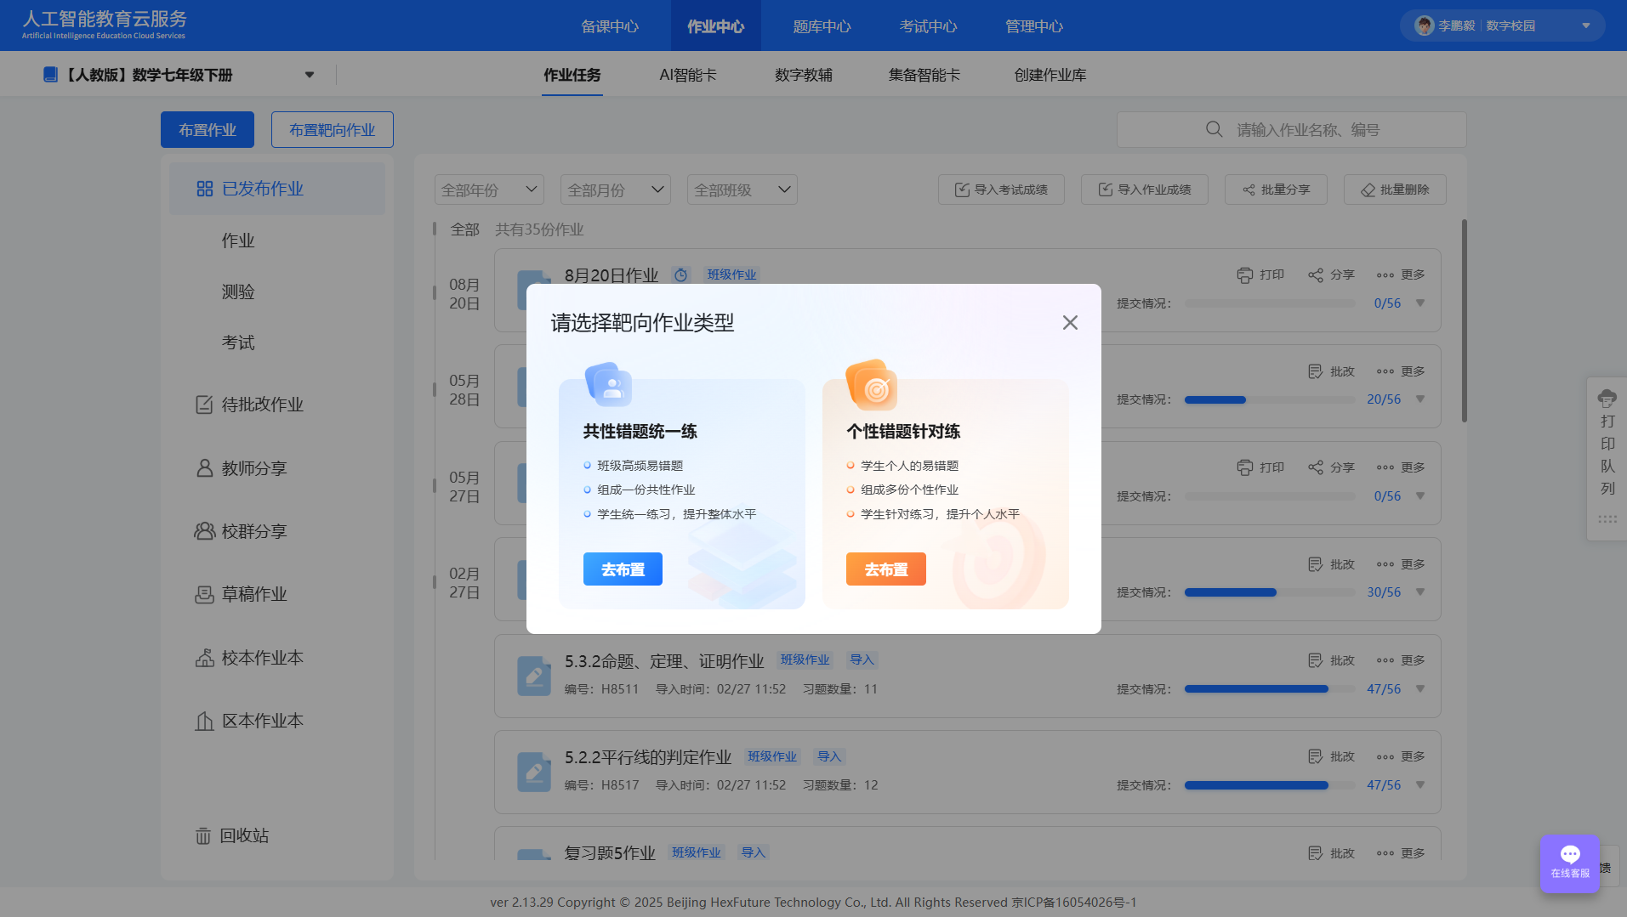The width and height of the screenshot is (1627, 917).
Task: Click the 布置作业 button
Action: click(x=207, y=129)
